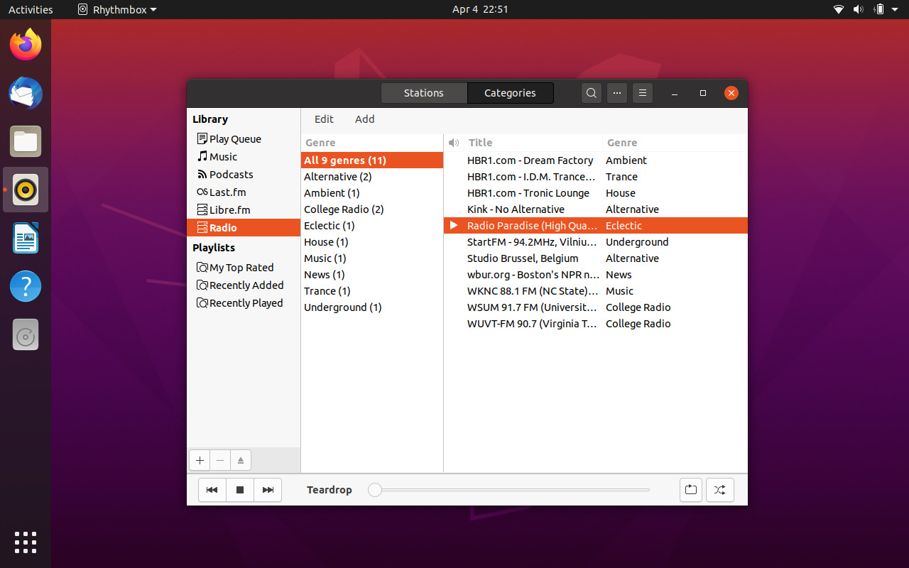Switch the view to Stations
The height and width of the screenshot is (568, 909).
coord(423,93)
